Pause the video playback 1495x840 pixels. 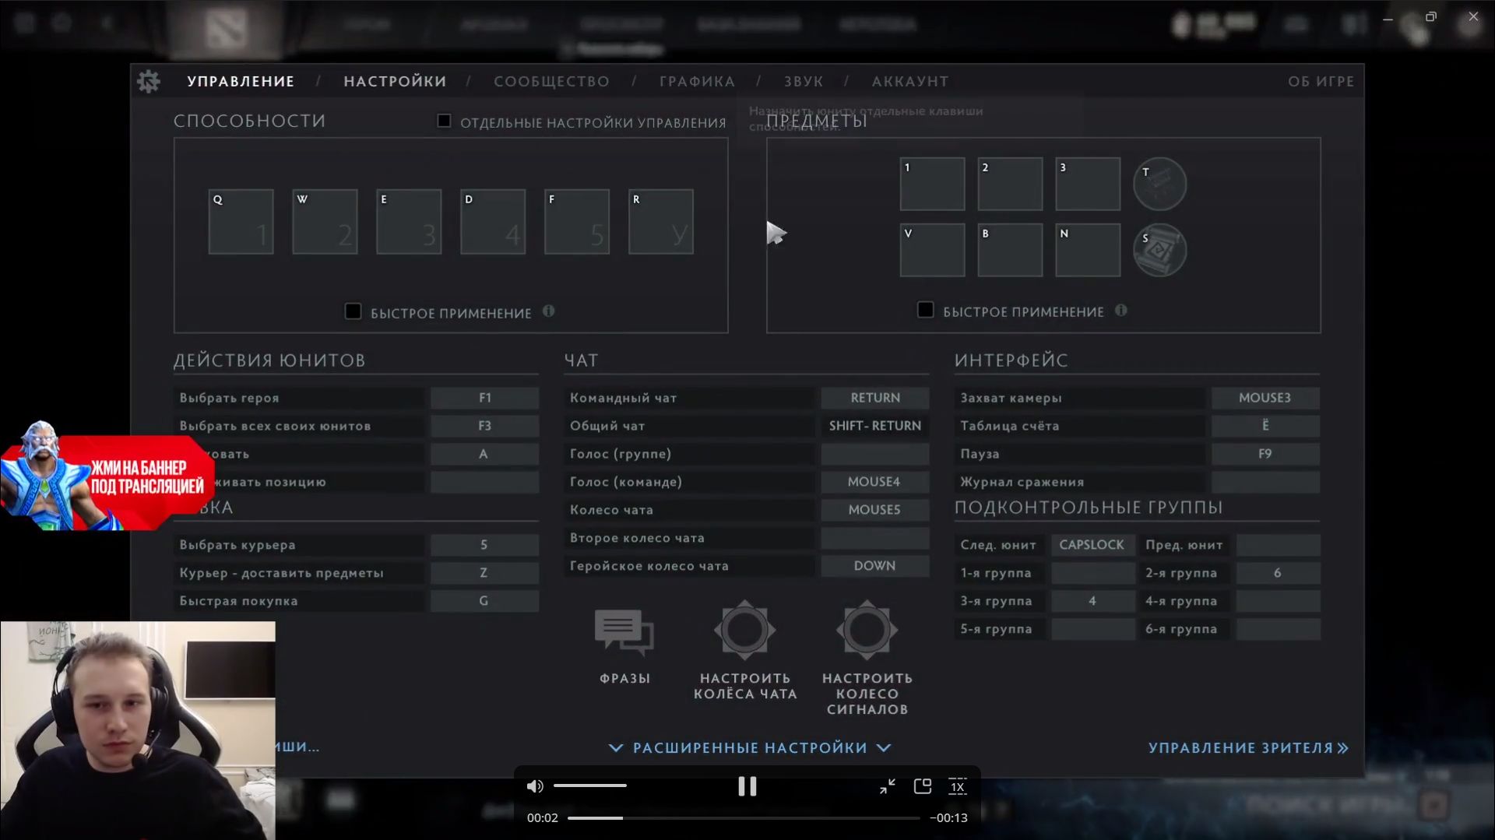point(747,786)
